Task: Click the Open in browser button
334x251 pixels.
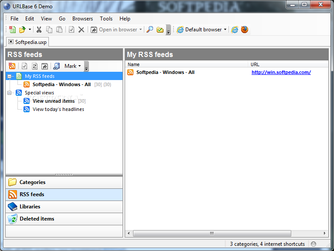Action: pos(114,30)
